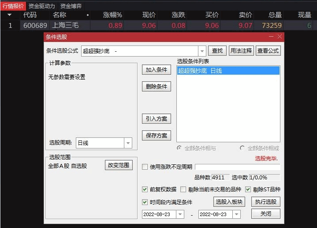Click the 选中数 1/0.0% field
Image resolution: width=317 pixels, height=228 pixels.
pos(265,178)
